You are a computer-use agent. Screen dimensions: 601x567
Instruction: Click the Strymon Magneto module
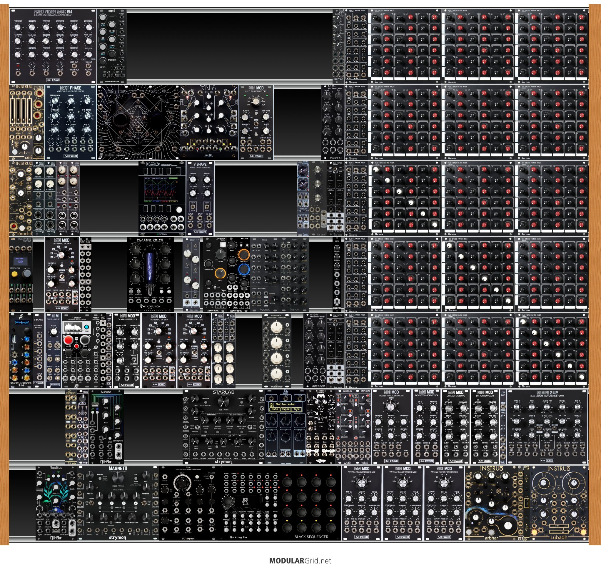pos(118,503)
